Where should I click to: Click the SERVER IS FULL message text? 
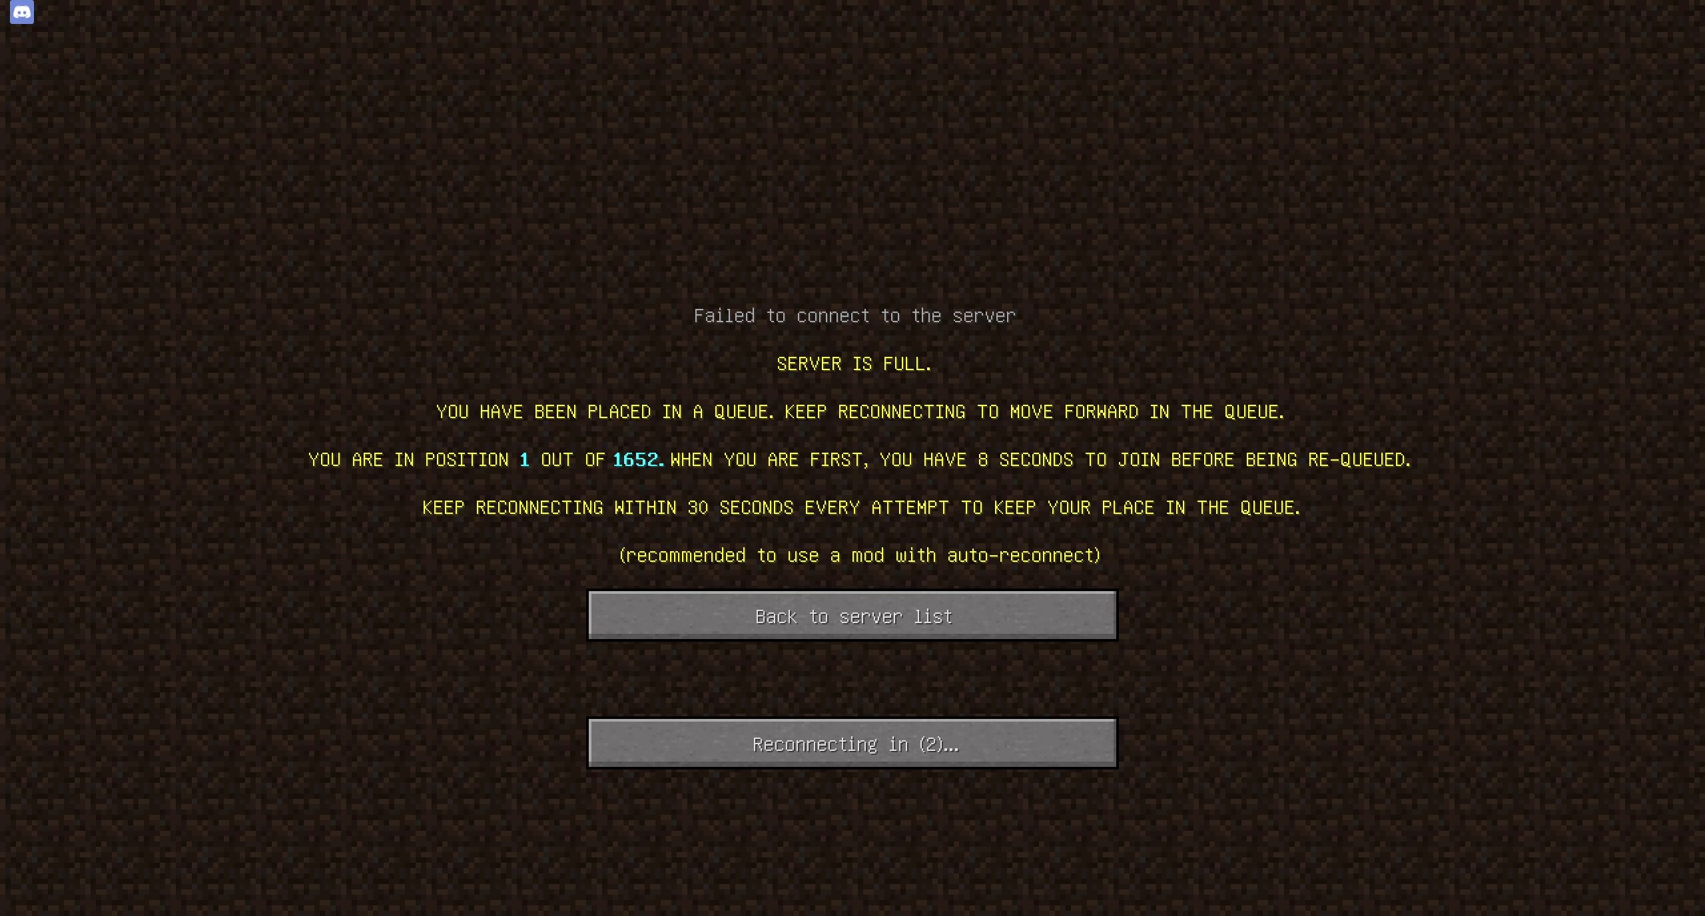coord(852,363)
